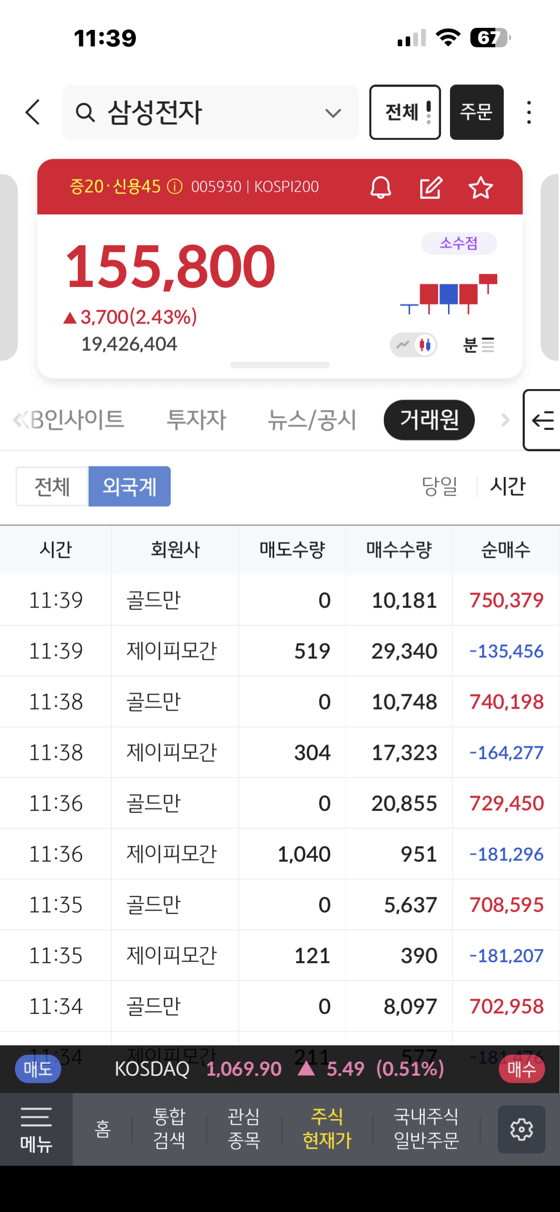560x1212 pixels.
Task: Select the 외국계 broker filter
Action: pyautogui.click(x=129, y=486)
